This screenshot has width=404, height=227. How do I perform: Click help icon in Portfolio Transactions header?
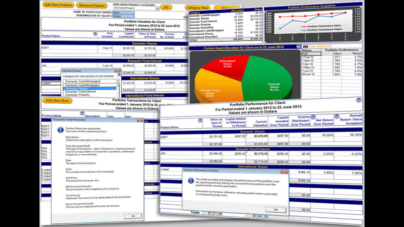82,113
